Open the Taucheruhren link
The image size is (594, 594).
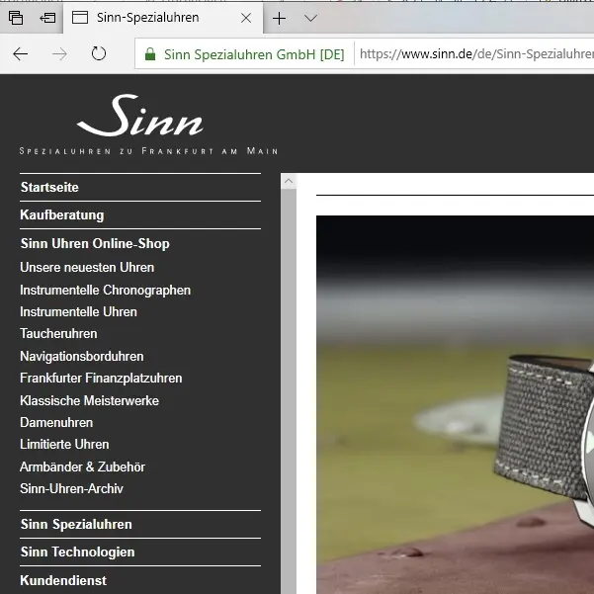pos(58,334)
